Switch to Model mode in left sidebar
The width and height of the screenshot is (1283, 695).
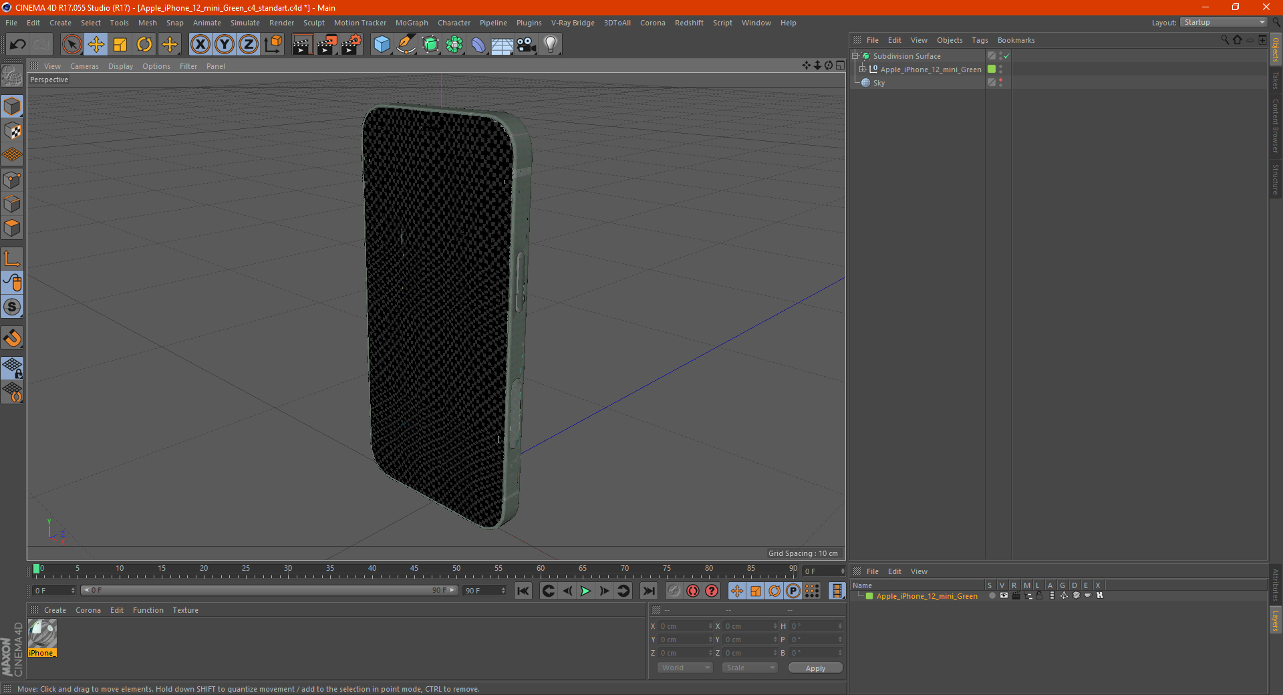pos(12,106)
